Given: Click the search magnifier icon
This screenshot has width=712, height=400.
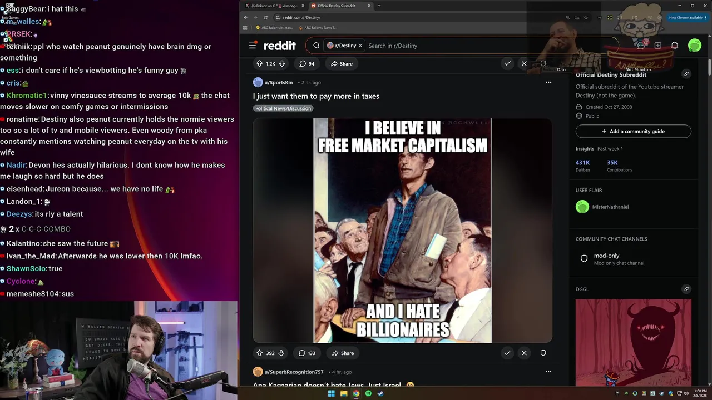Looking at the screenshot, I should [317, 46].
